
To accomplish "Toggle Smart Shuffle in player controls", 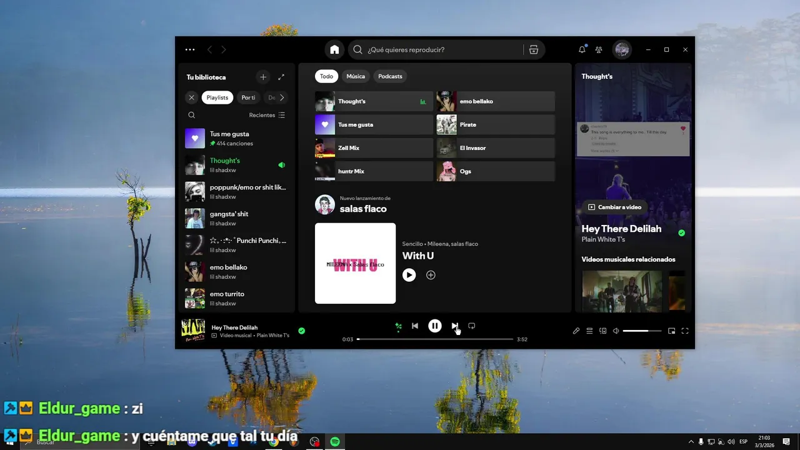I will (x=398, y=326).
